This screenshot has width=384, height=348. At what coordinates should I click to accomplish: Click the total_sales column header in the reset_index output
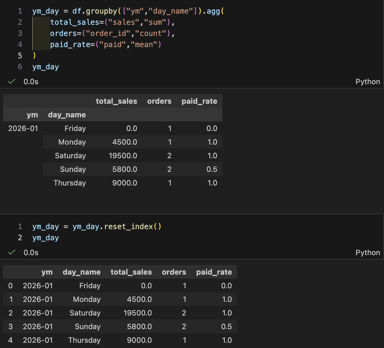coord(131,272)
